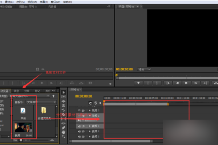
Task: Open the 窗口(W) menu
Action: pos(56,2)
